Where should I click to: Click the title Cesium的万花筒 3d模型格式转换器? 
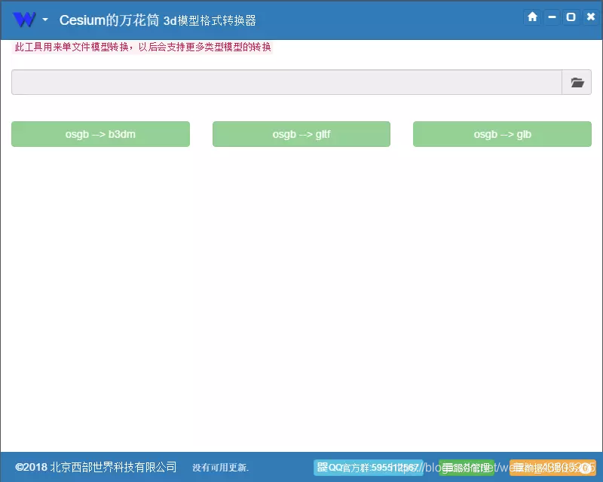tap(158, 20)
